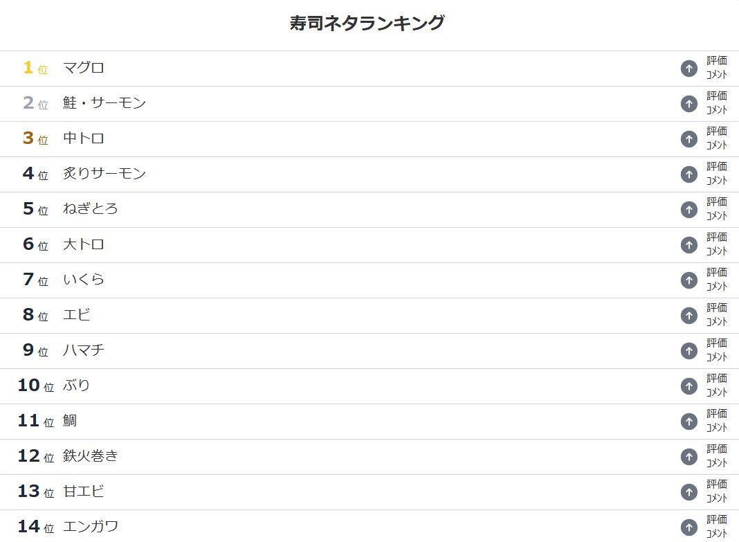Viewport: 739px width, 542px height.
Task: Click the up-arrow icon for 鮭・サーモン
Action: point(688,104)
